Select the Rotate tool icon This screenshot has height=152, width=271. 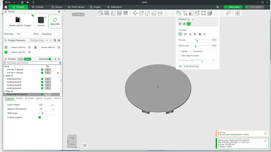coord(141,13)
